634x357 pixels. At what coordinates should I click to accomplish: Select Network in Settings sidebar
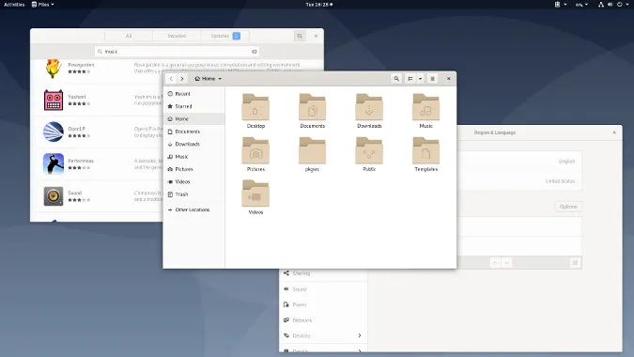pos(323,320)
